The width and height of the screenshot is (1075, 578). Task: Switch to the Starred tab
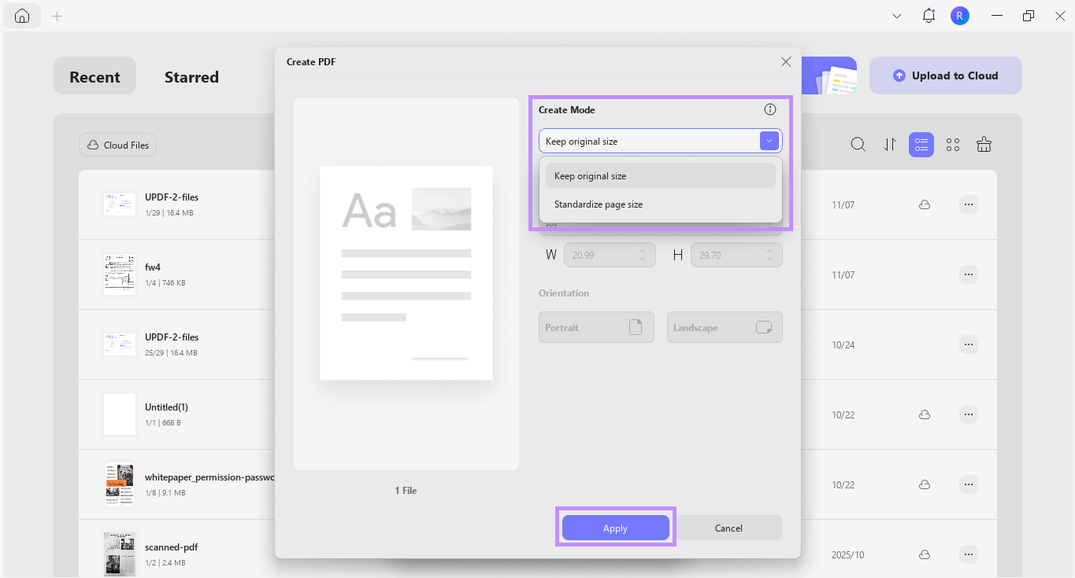(x=191, y=76)
